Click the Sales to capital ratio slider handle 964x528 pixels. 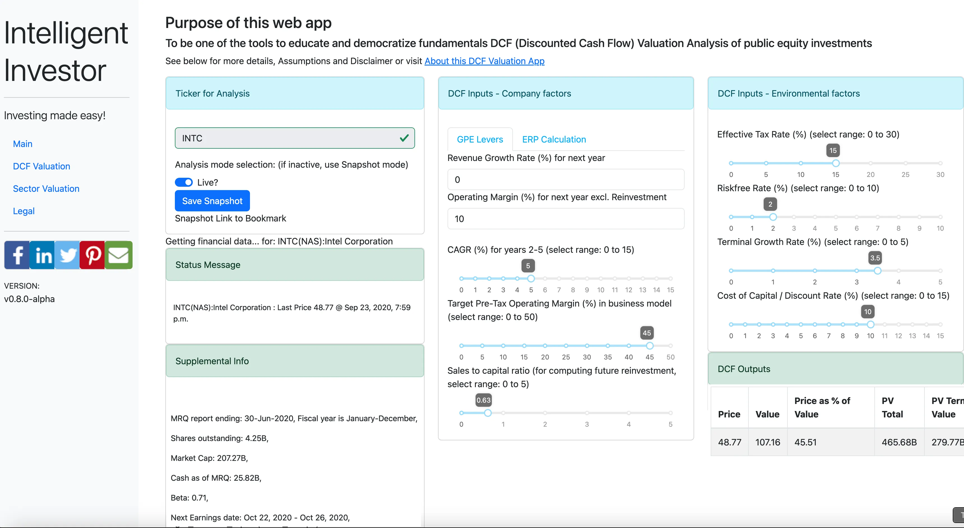point(487,413)
